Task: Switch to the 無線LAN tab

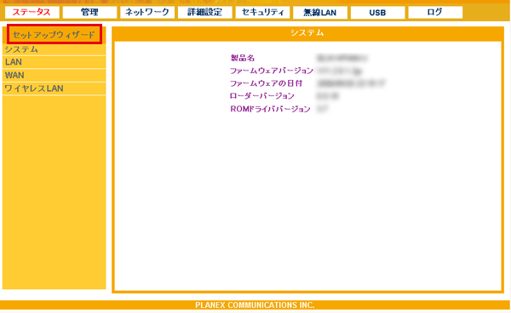Action: coord(320,13)
